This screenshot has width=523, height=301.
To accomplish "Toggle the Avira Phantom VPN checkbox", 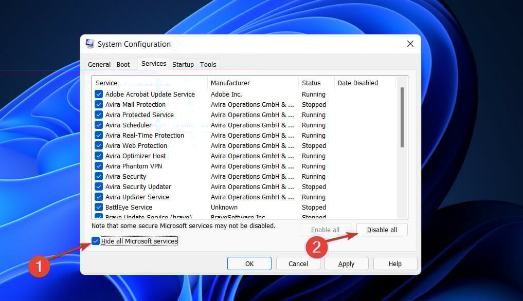I will coord(99,166).
